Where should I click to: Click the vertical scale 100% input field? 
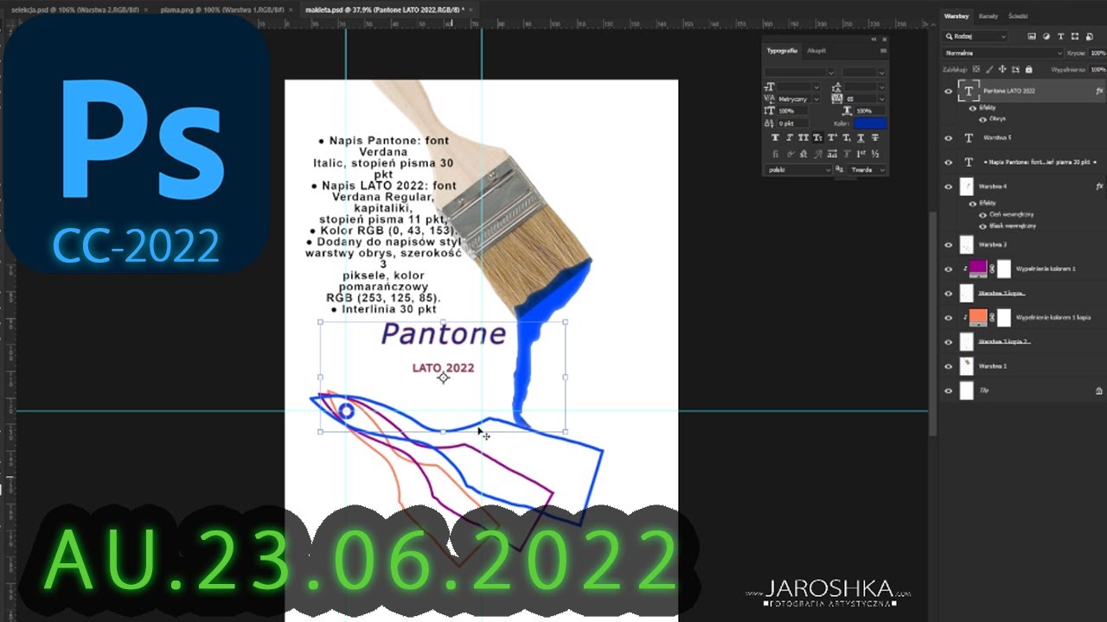[x=794, y=111]
